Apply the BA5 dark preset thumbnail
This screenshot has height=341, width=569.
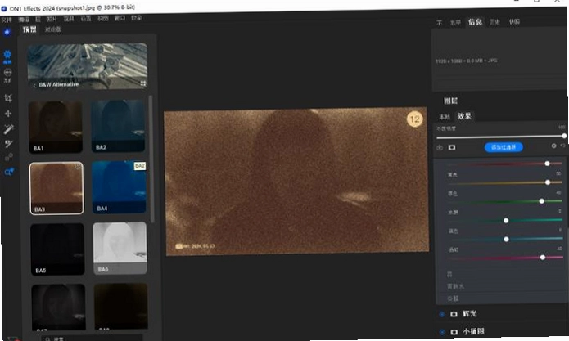click(x=57, y=249)
